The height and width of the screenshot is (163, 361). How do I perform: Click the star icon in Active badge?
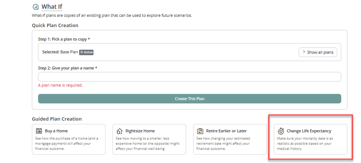81,52
